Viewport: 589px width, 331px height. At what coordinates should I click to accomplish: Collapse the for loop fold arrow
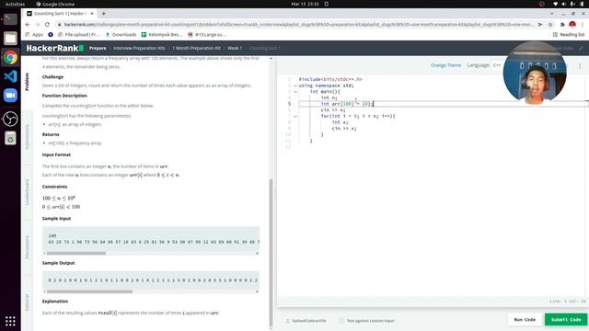295,117
